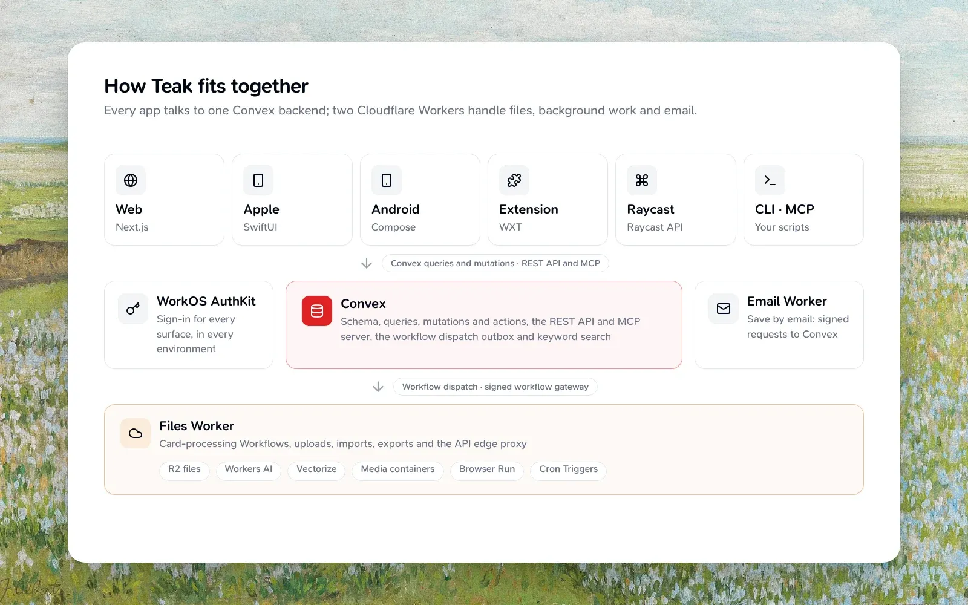Click the 'SwiftUI' subtitle text
This screenshot has height=605, width=968.
click(x=261, y=227)
